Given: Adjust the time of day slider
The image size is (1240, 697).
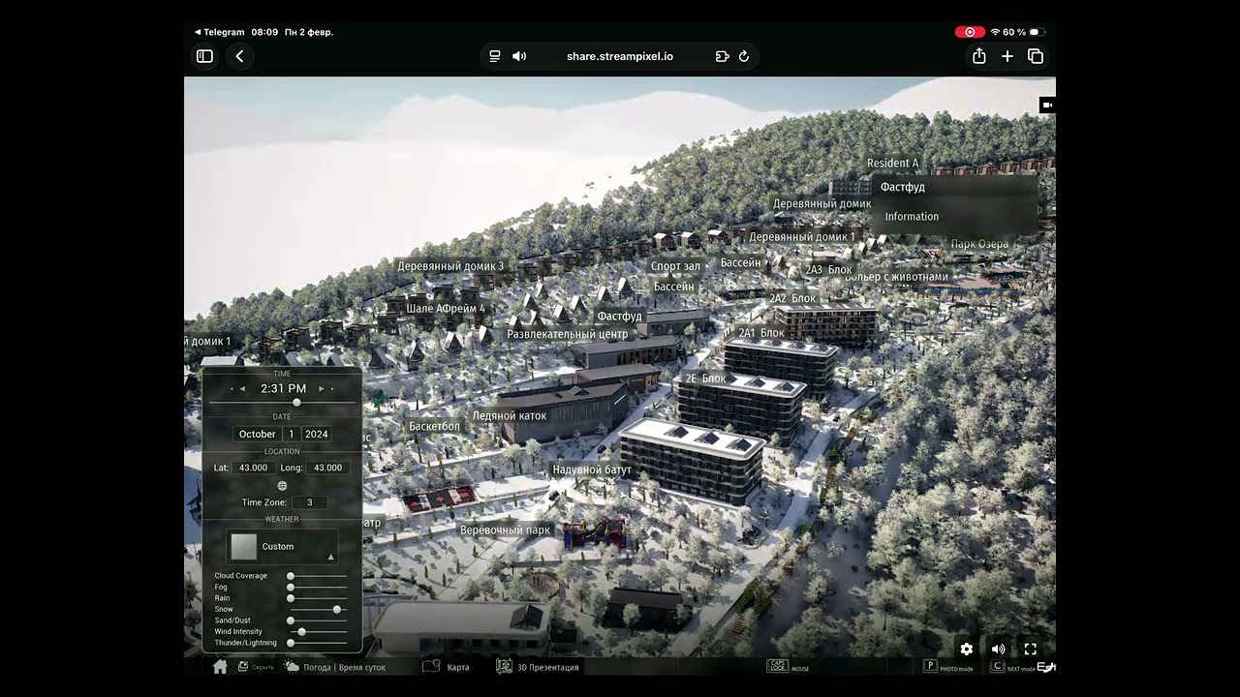Looking at the screenshot, I should (x=283, y=403).
